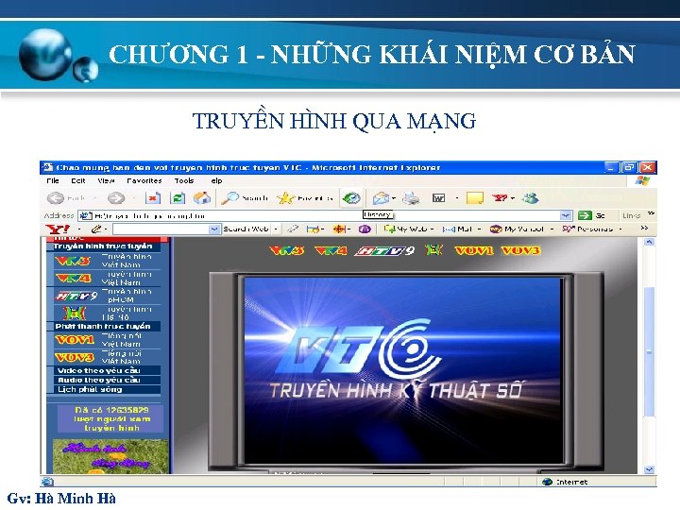Click the Messenger people icon

coord(531,198)
